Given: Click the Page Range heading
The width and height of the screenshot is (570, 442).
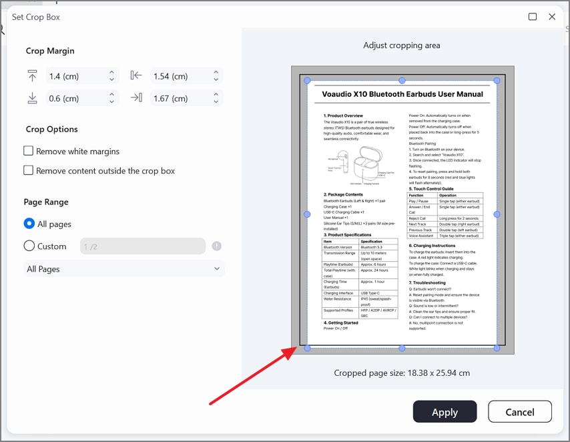Looking at the screenshot, I should coord(46,202).
